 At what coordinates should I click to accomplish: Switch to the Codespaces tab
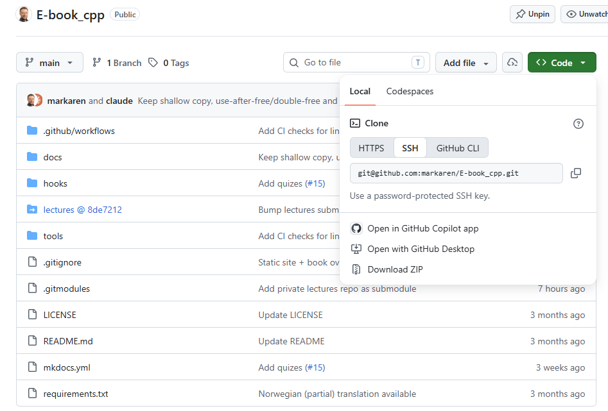point(410,92)
